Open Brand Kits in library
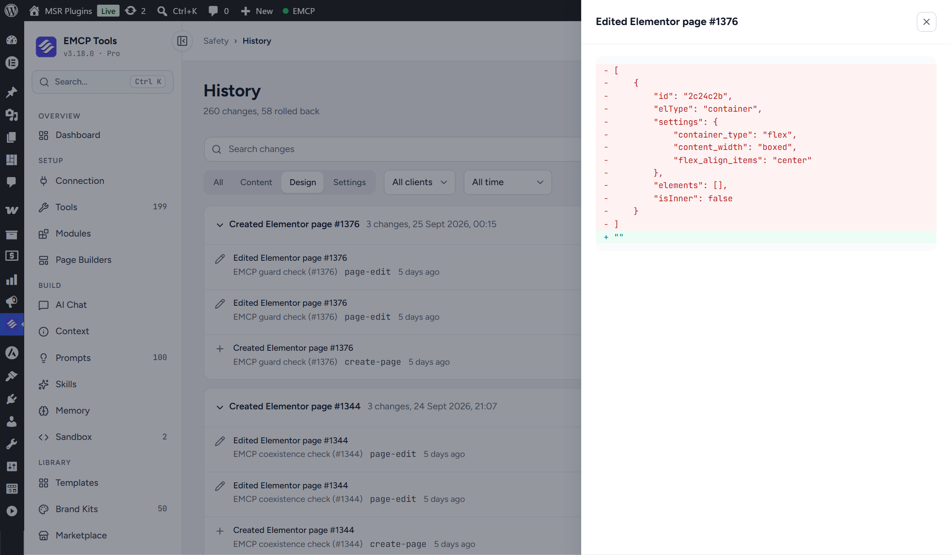951x555 pixels. coord(102,509)
